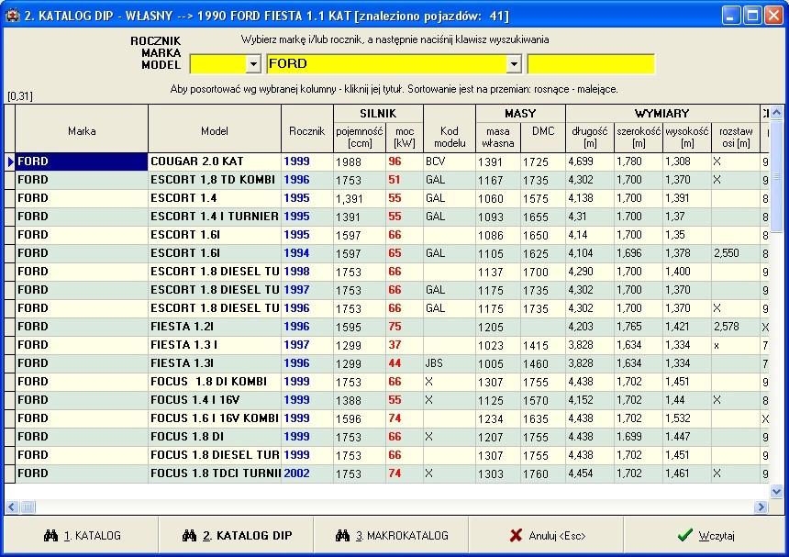Image resolution: width=789 pixels, height=557 pixels.
Task: Cancel with the Anuluj <Esc> button
Action: click(x=547, y=535)
